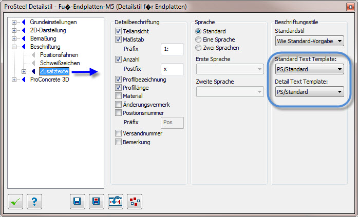Enable the Material checkbox

click(118, 96)
